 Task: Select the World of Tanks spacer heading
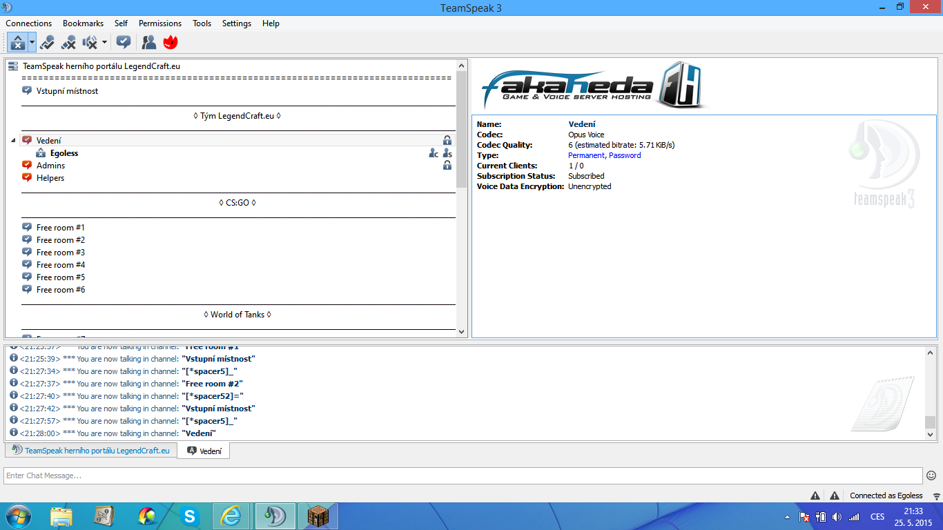pyautogui.click(x=237, y=315)
